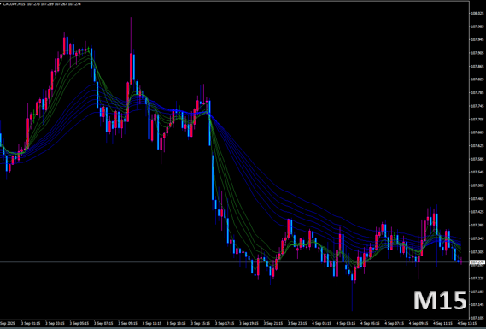
Task: Click the '3 Sep 21:15' time label
Action: [274, 323]
